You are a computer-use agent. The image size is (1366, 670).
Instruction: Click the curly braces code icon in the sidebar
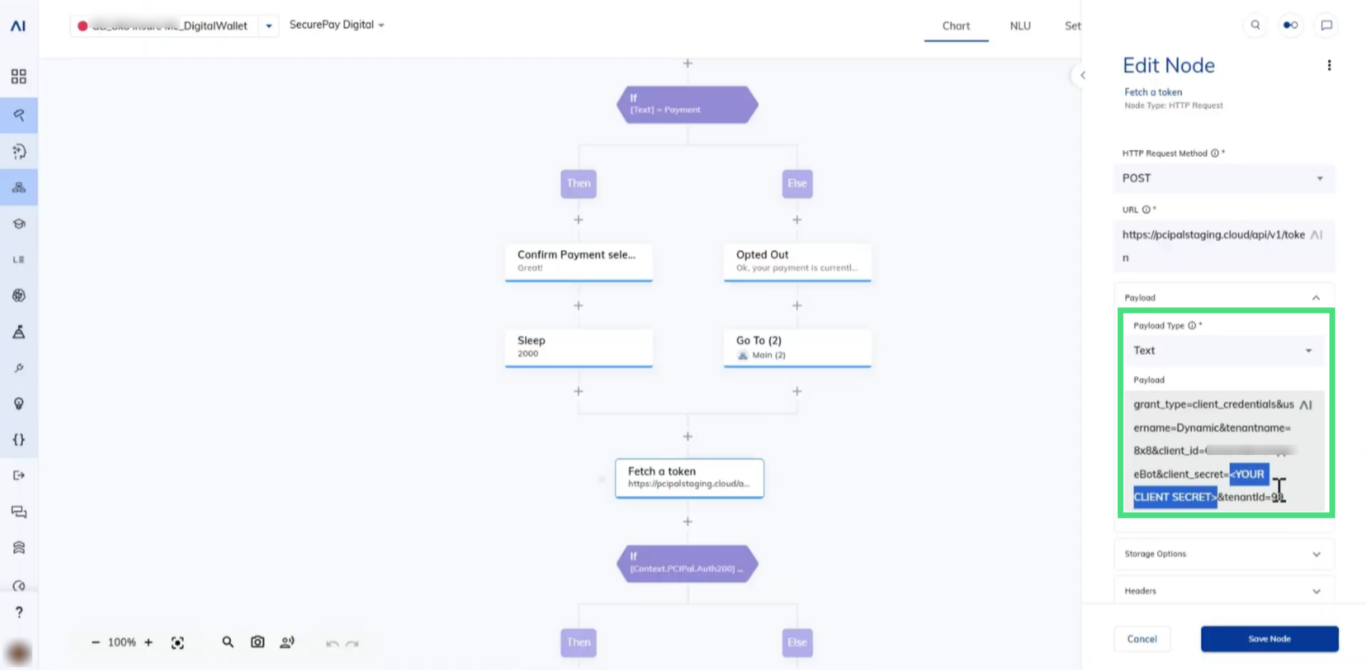tap(19, 439)
